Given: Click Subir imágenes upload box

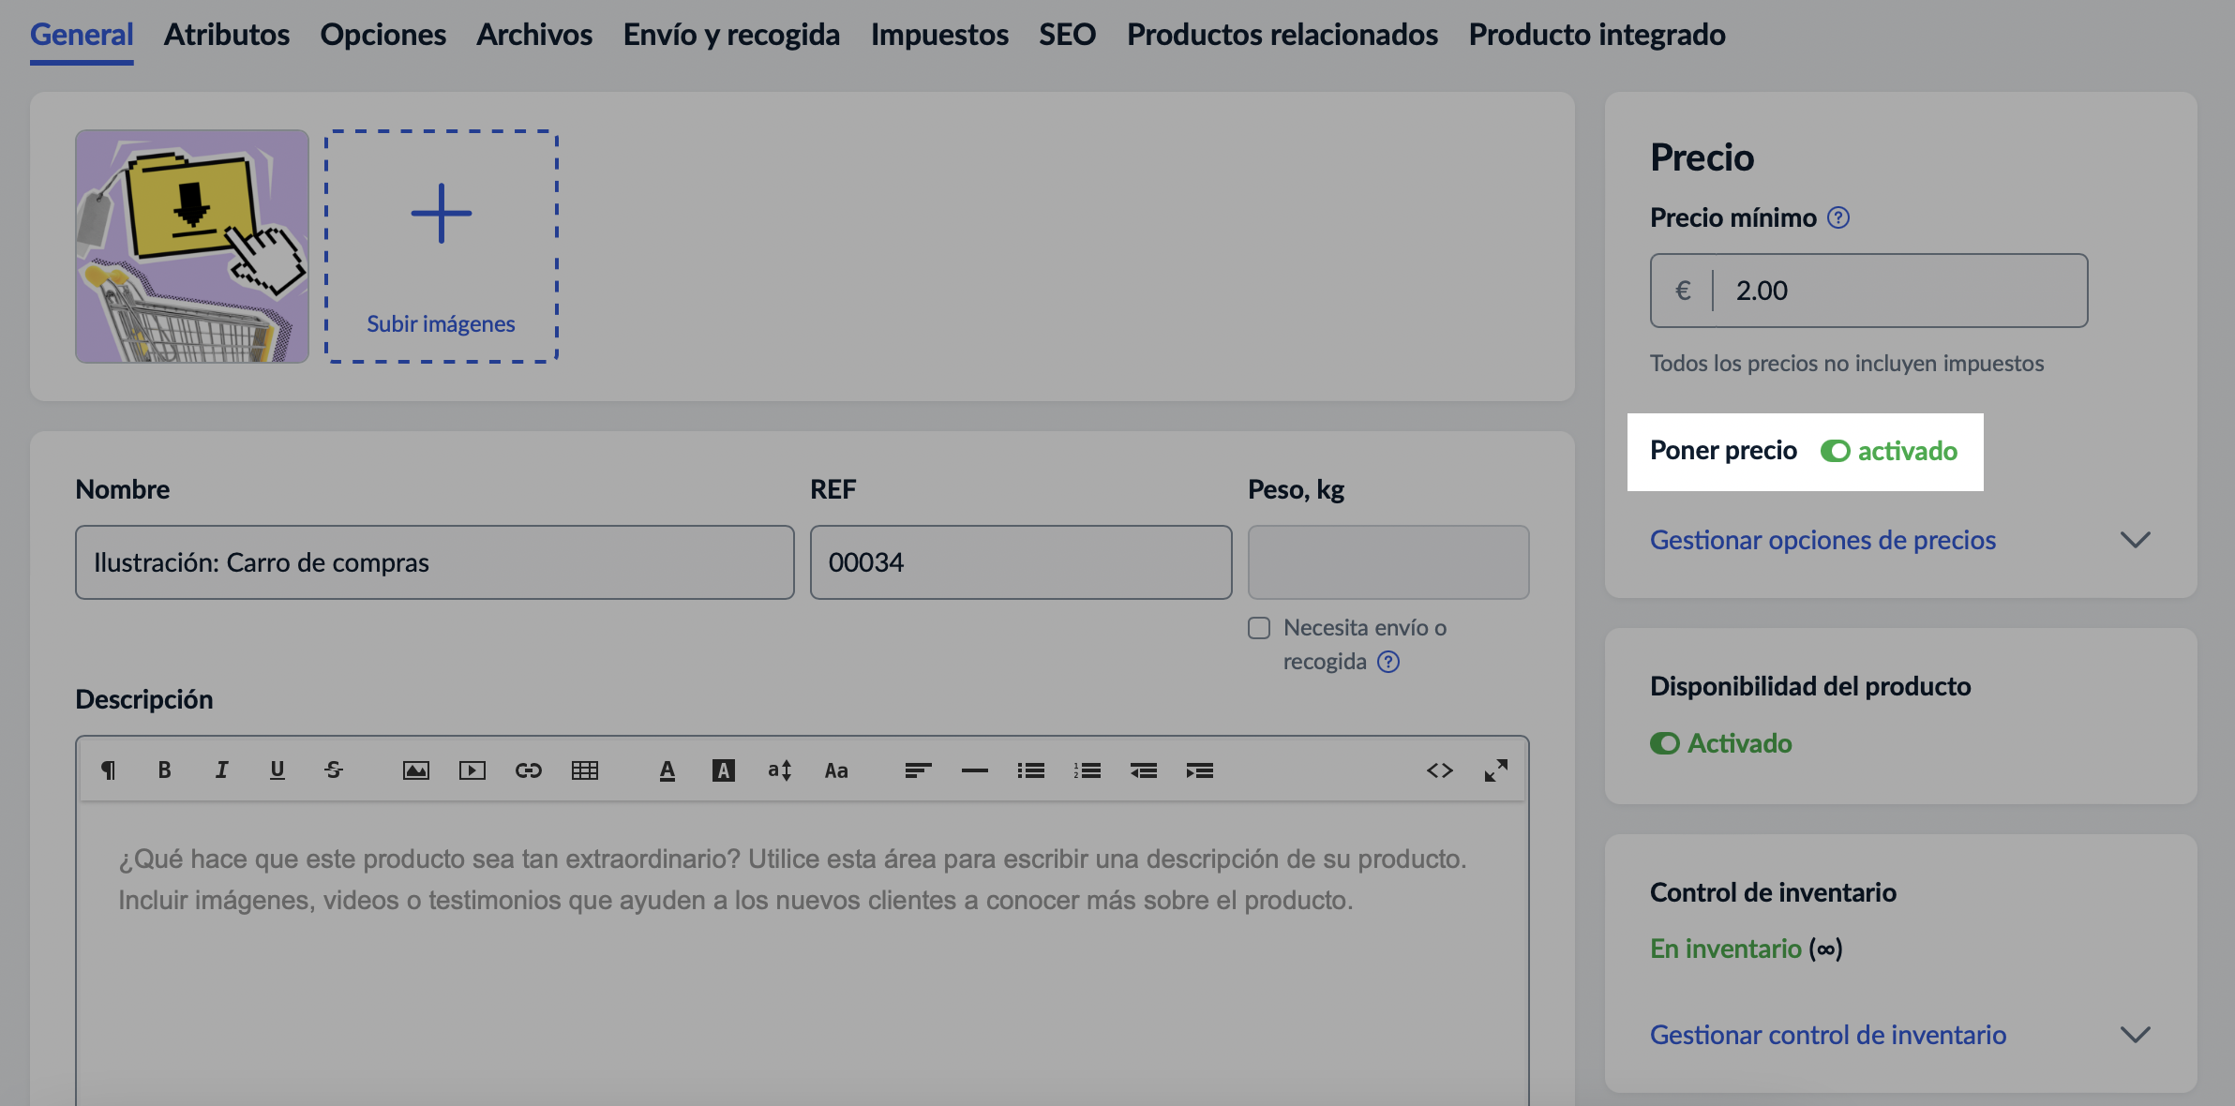Looking at the screenshot, I should 442,247.
